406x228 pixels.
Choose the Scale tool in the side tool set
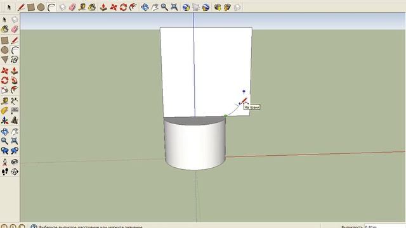(x=4, y=90)
